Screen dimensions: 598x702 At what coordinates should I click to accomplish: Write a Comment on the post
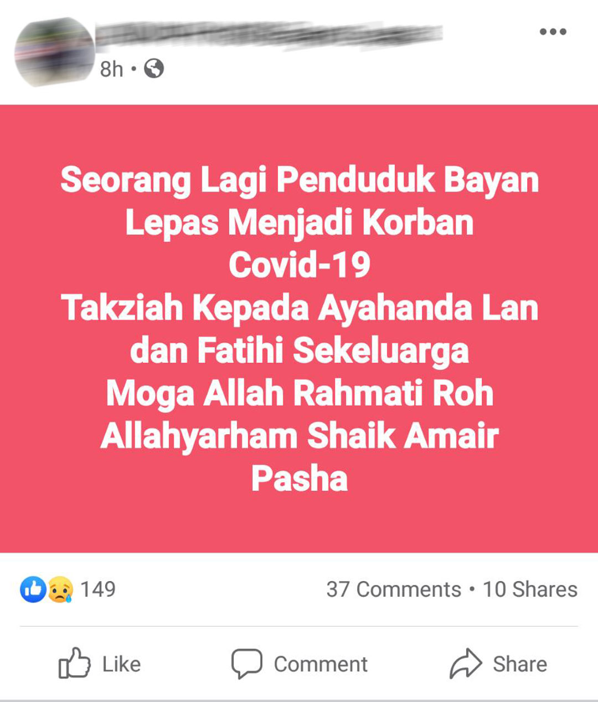tap(299, 664)
